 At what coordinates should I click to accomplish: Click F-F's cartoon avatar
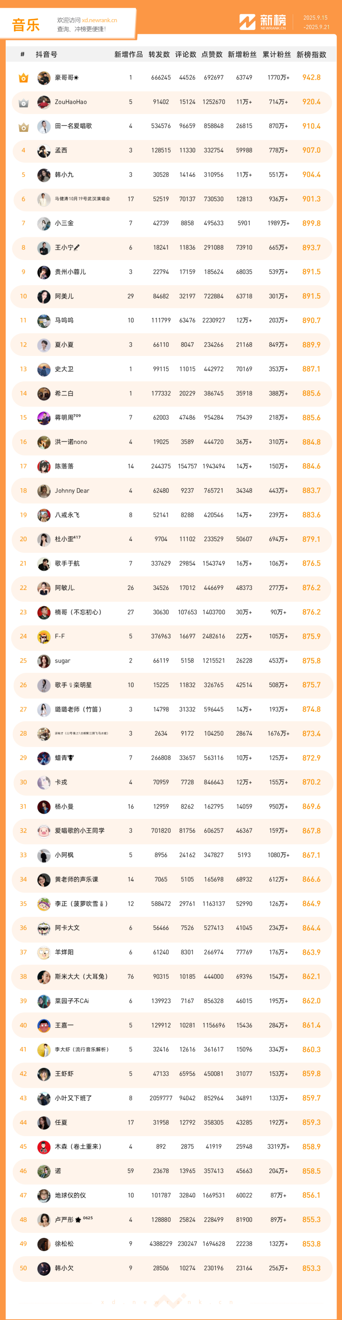(44, 636)
